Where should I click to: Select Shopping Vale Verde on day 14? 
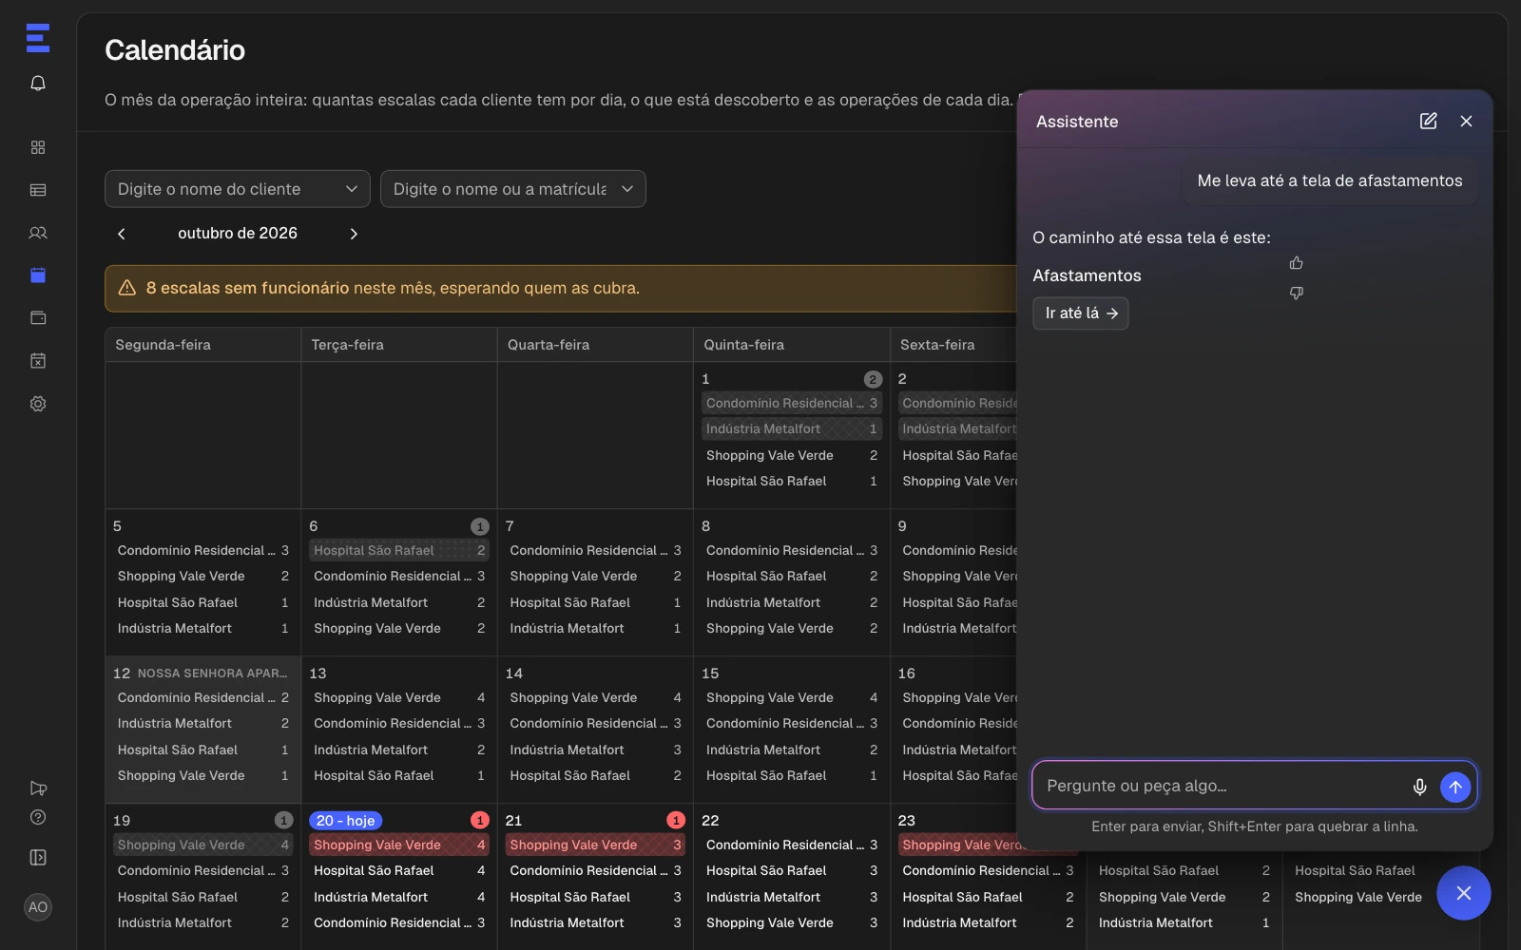(x=595, y=697)
